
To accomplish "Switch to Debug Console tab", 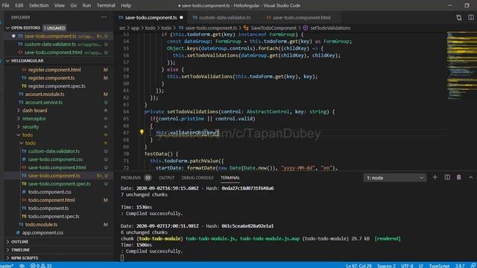I will (198, 178).
